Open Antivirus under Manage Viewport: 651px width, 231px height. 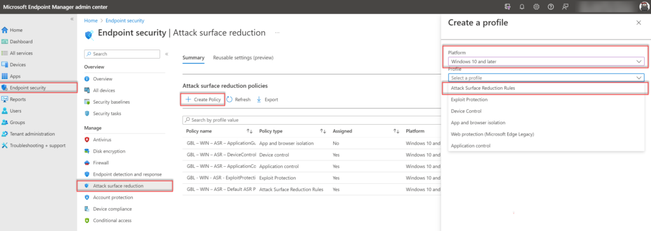[102, 139]
